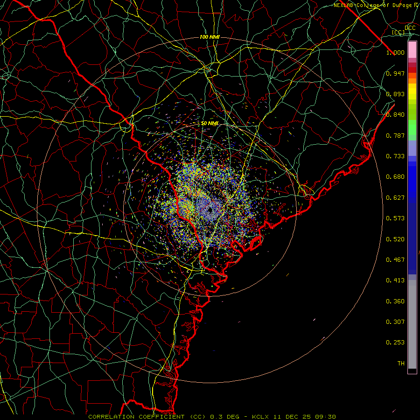Screen dimensions: 420x420
Task: Click the 0.840 scale value
Action: [x=395, y=115]
